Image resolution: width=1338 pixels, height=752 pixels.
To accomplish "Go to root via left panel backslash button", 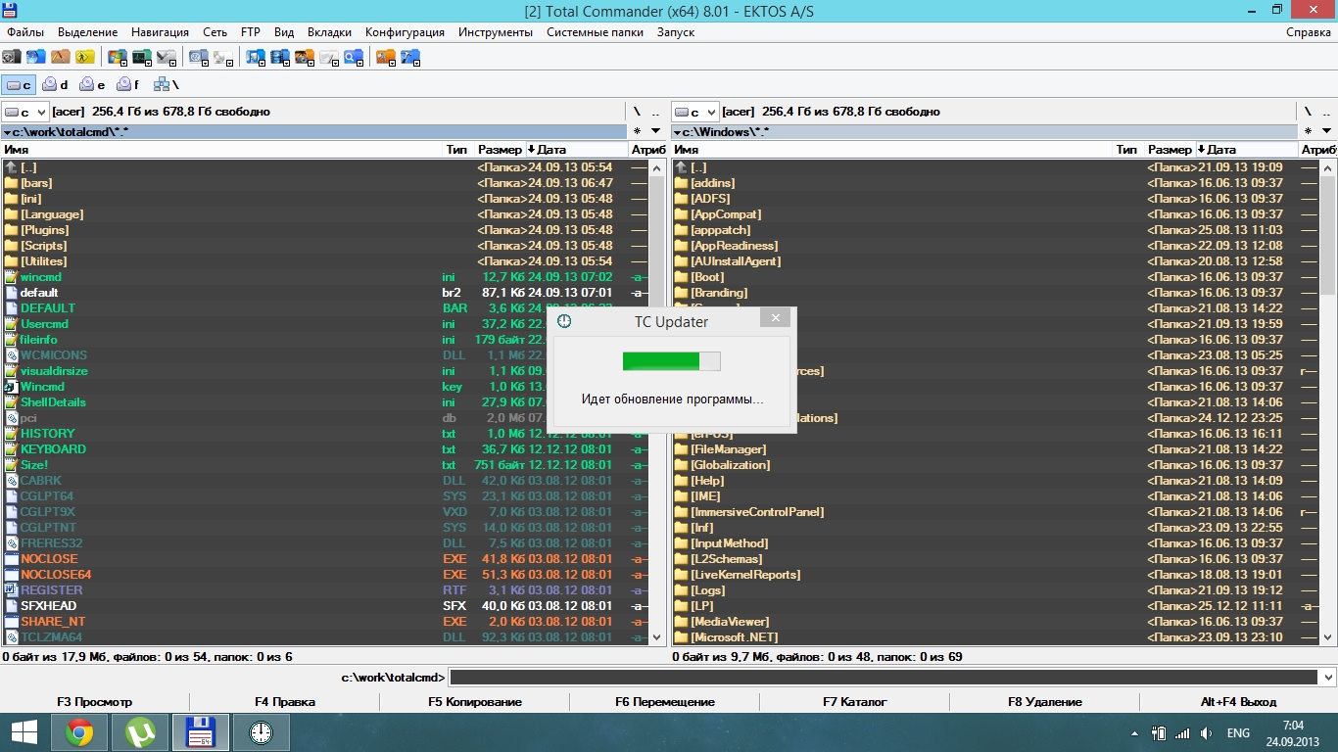I will pos(637,112).
